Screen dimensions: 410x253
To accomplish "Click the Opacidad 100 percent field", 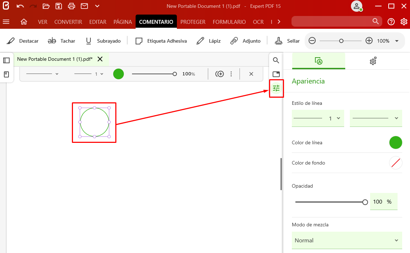I will click(x=384, y=201).
